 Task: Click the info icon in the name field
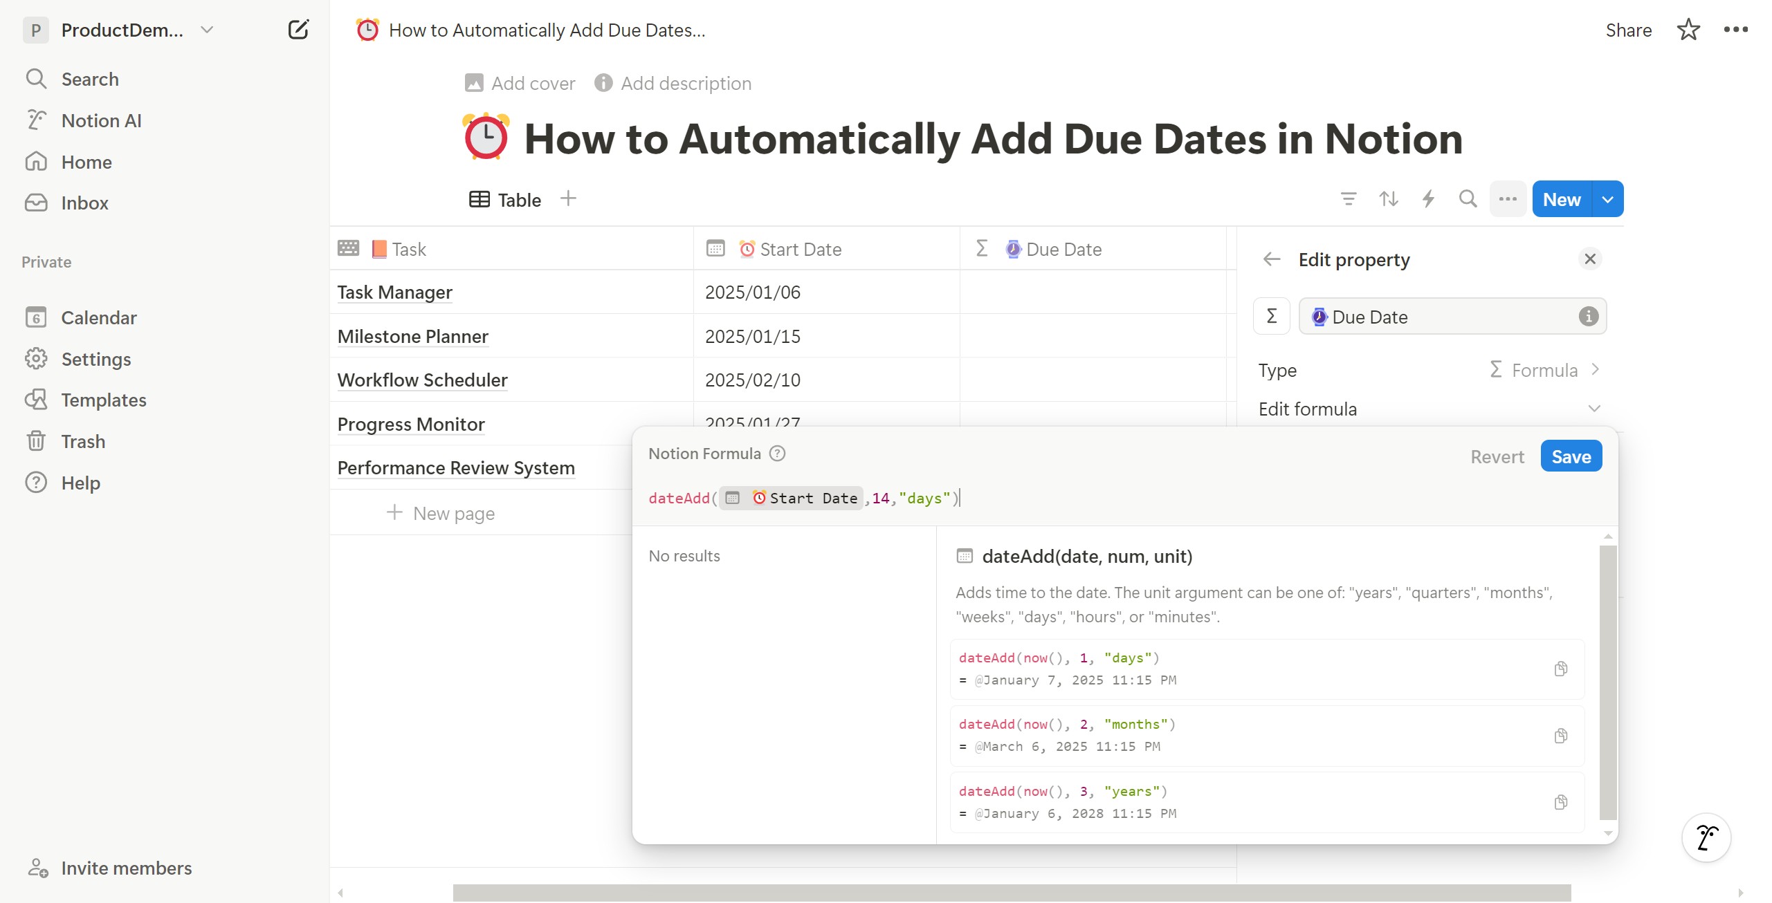pos(1588,316)
